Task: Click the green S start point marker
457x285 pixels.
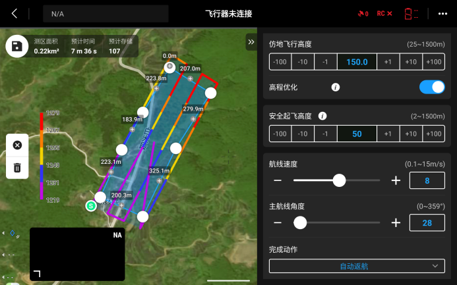Action: [91, 206]
